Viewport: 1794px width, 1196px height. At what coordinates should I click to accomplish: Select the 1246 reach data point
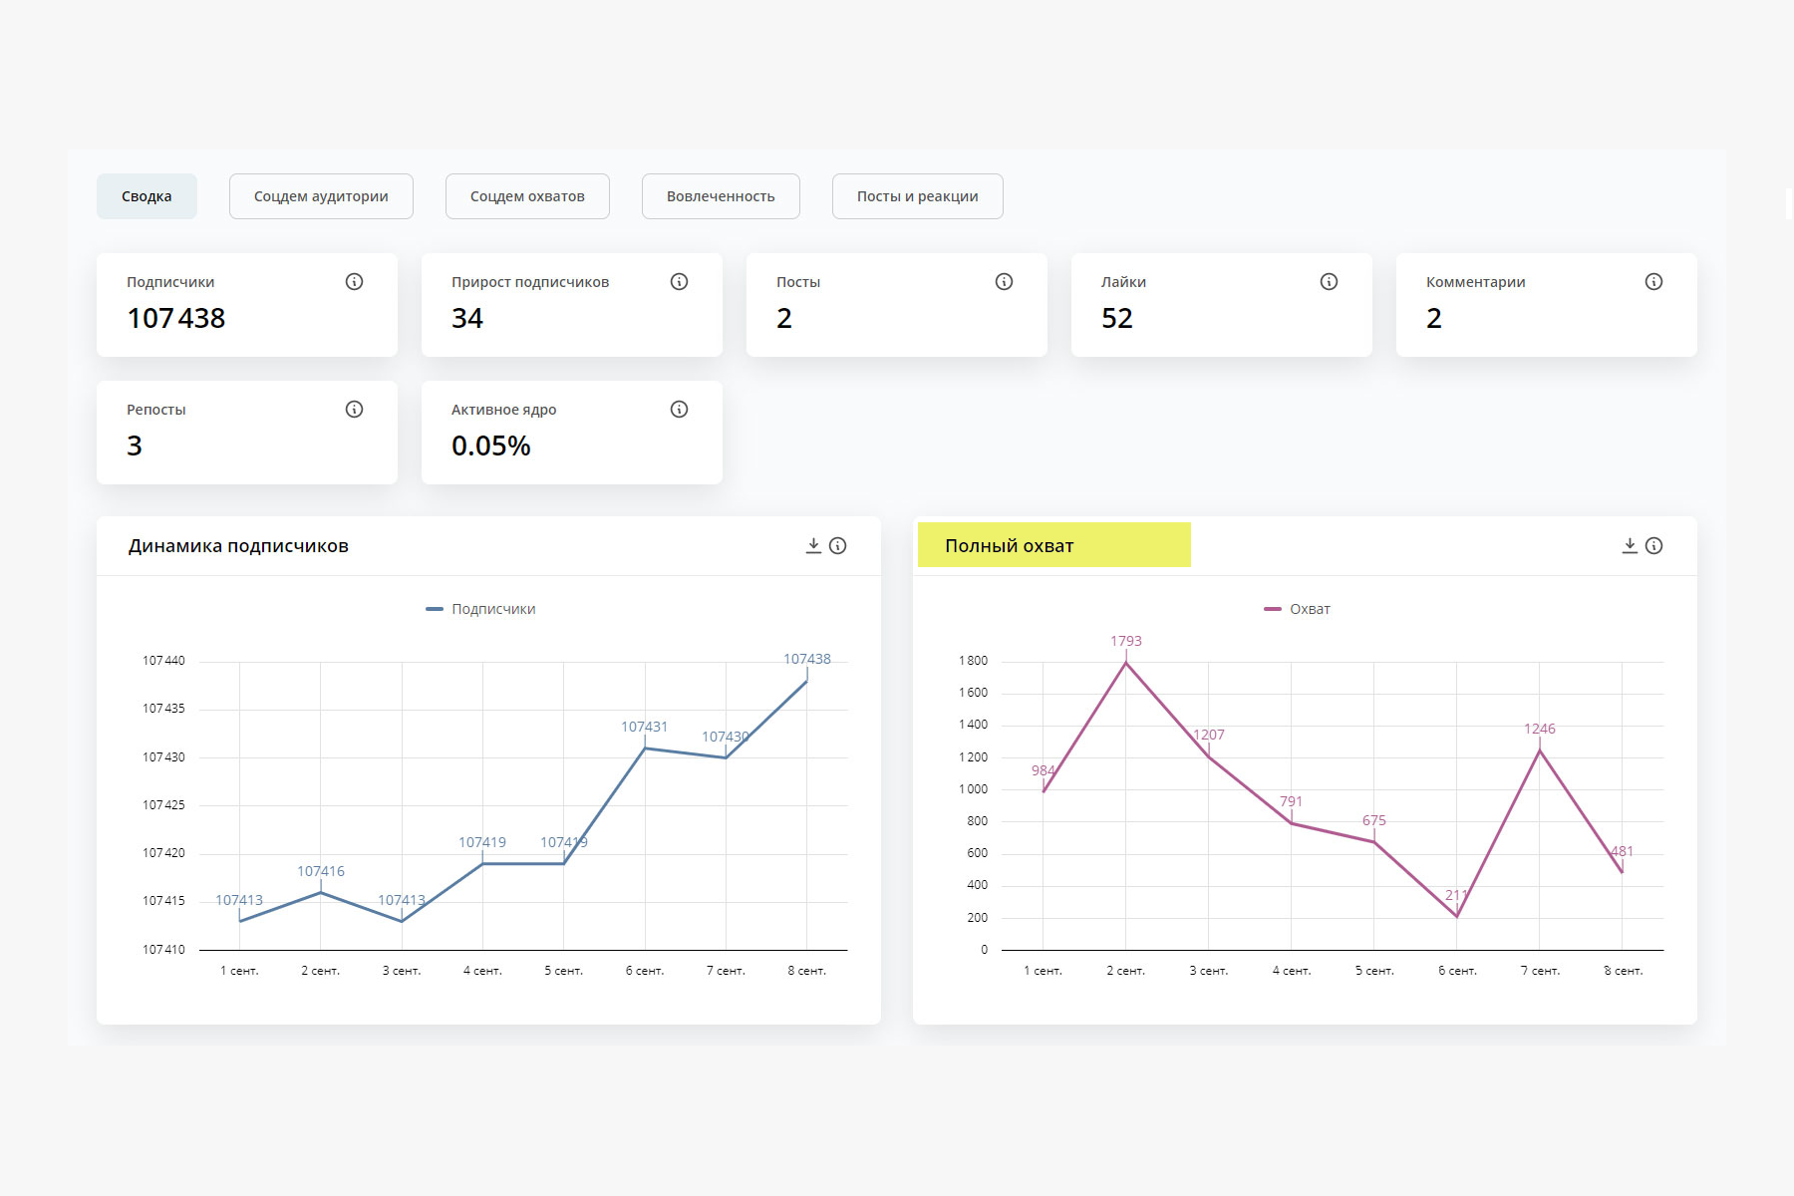click(x=1540, y=750)
